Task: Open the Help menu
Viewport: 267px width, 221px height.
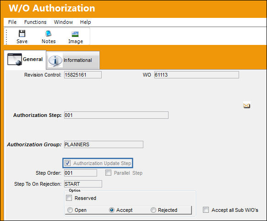Action: [86, 22]
